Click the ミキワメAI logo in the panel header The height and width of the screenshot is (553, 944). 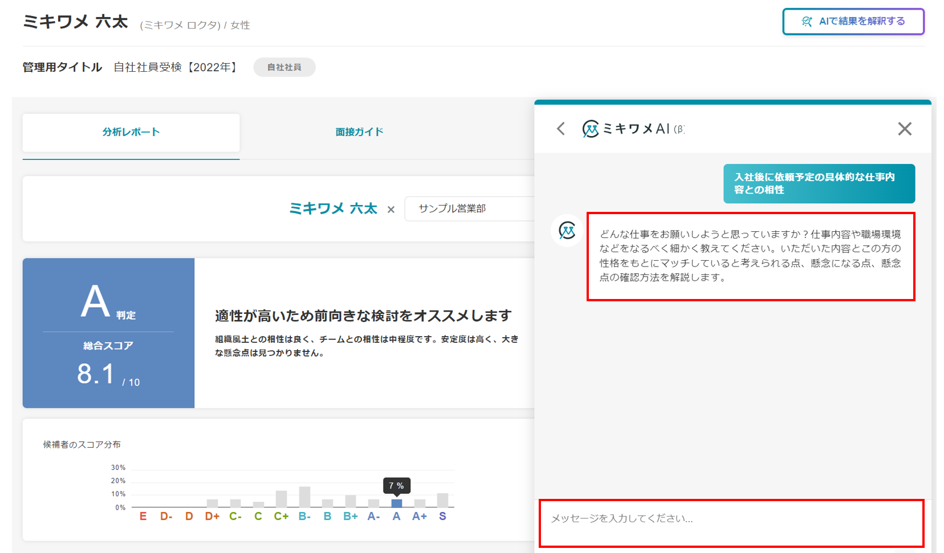coord(591,129)
